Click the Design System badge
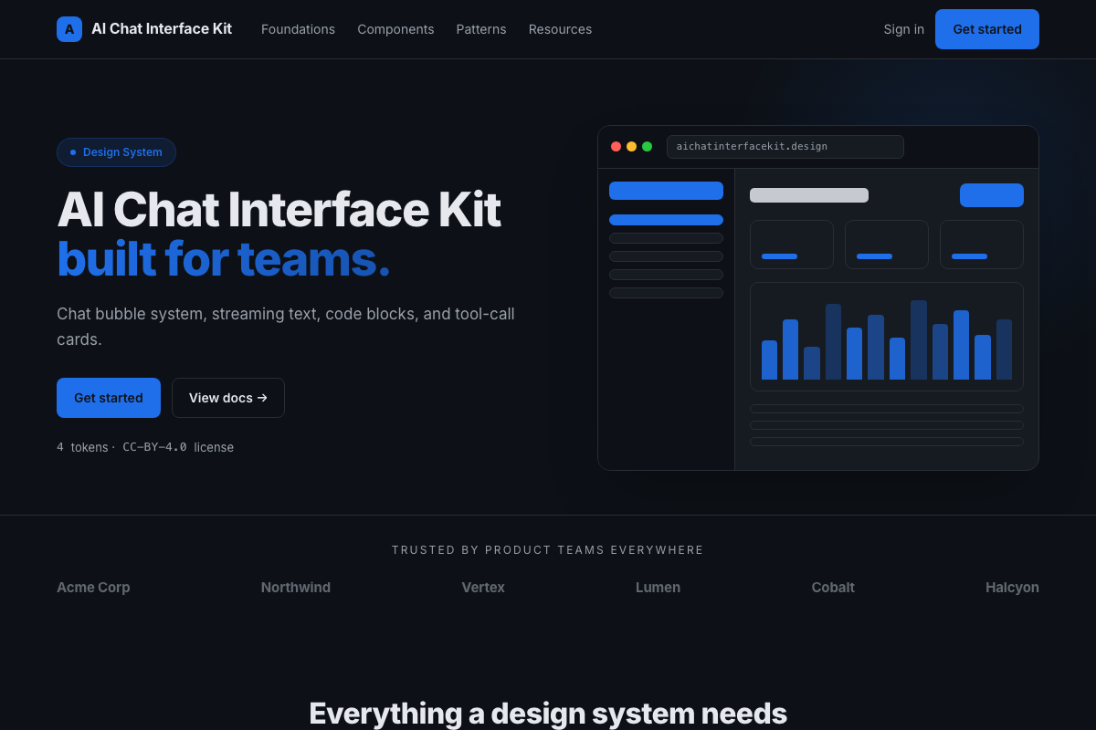 [116, 152]
